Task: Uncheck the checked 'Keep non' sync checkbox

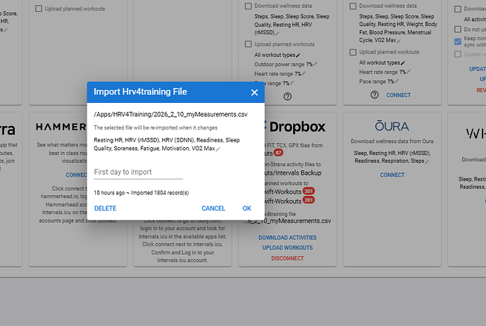Action: click(x=459, y=42)
